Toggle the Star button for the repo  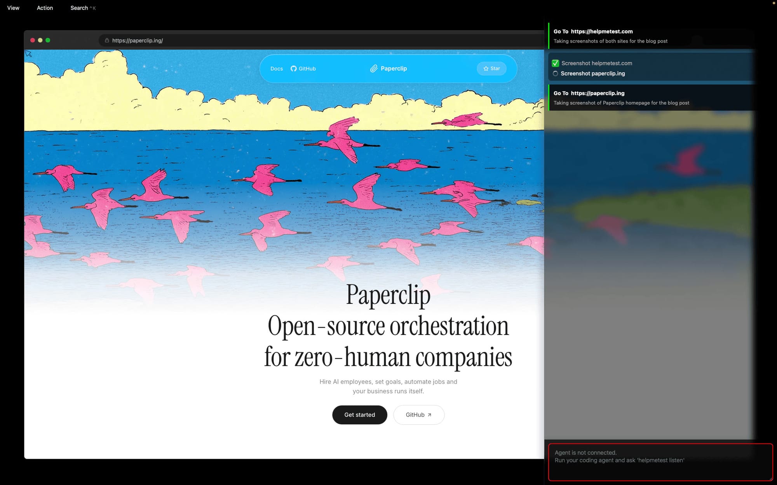tap(491, 68)
